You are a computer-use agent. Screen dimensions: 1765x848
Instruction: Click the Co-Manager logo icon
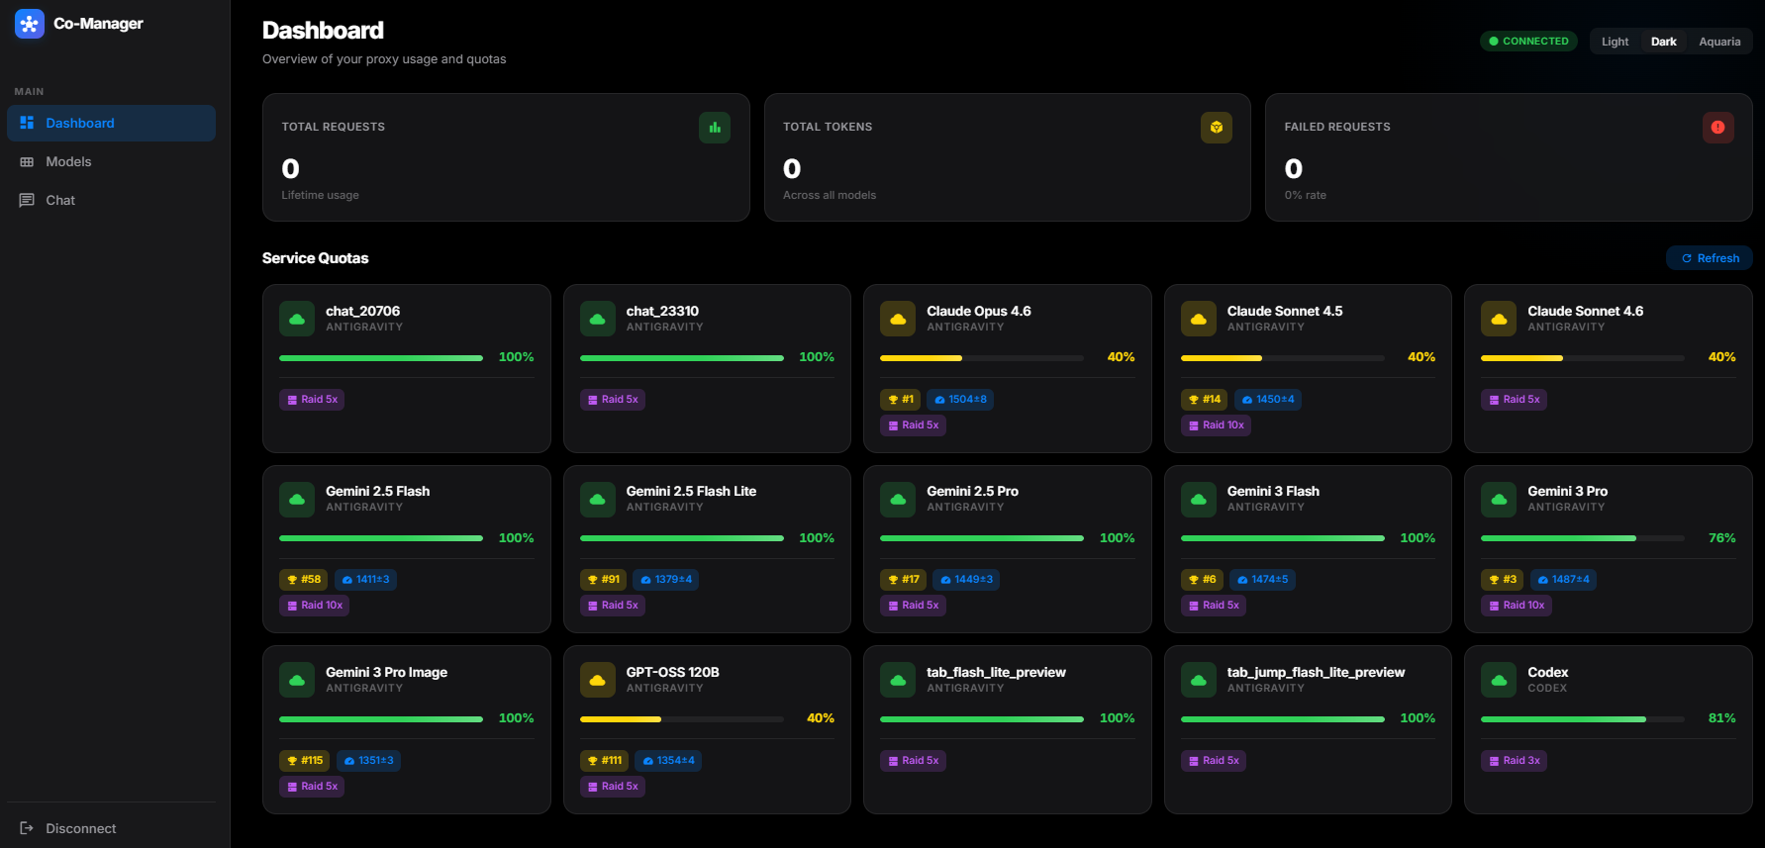[30, 24]
